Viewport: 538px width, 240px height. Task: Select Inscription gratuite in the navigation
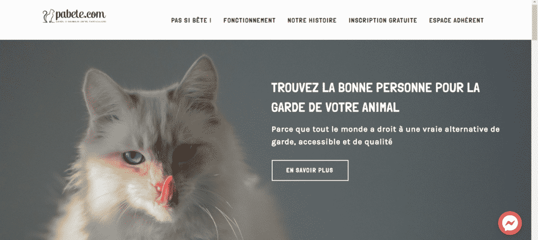click(383, 20)
